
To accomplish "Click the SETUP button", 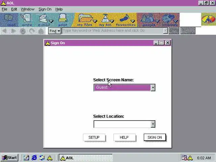I will (x=94, y=137).
